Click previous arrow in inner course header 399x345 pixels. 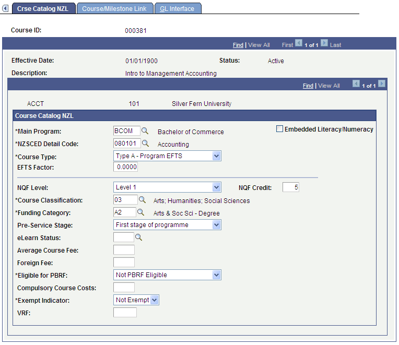tap(356, 84)
